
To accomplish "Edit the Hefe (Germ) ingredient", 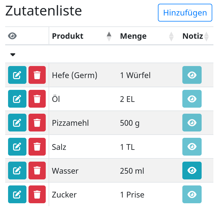I will point(17,75).
